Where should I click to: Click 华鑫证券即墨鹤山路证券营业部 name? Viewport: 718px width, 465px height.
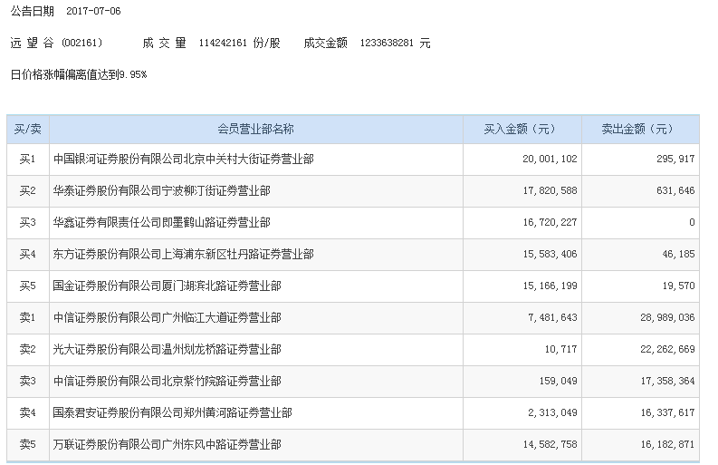point(162,222)
